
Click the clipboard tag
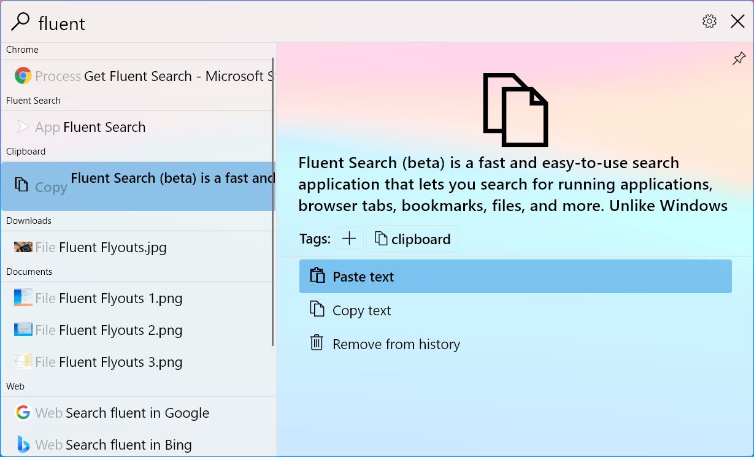pos(412,239)
